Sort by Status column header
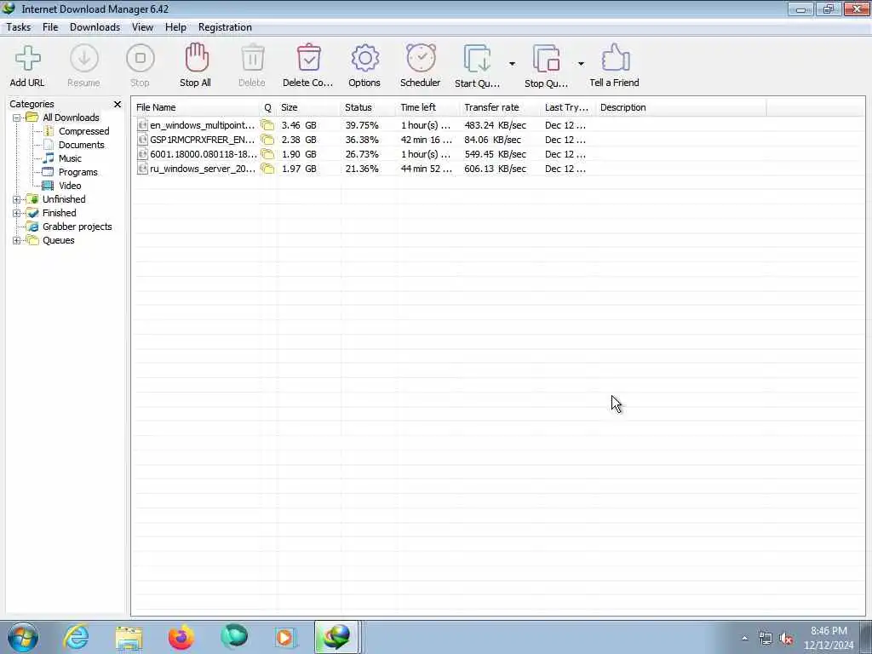 (369, 107)
